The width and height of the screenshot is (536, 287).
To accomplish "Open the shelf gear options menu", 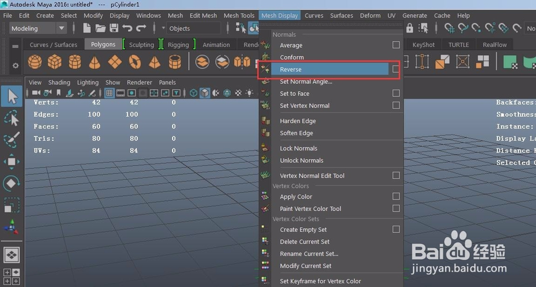I will click(x=16, y=65).
